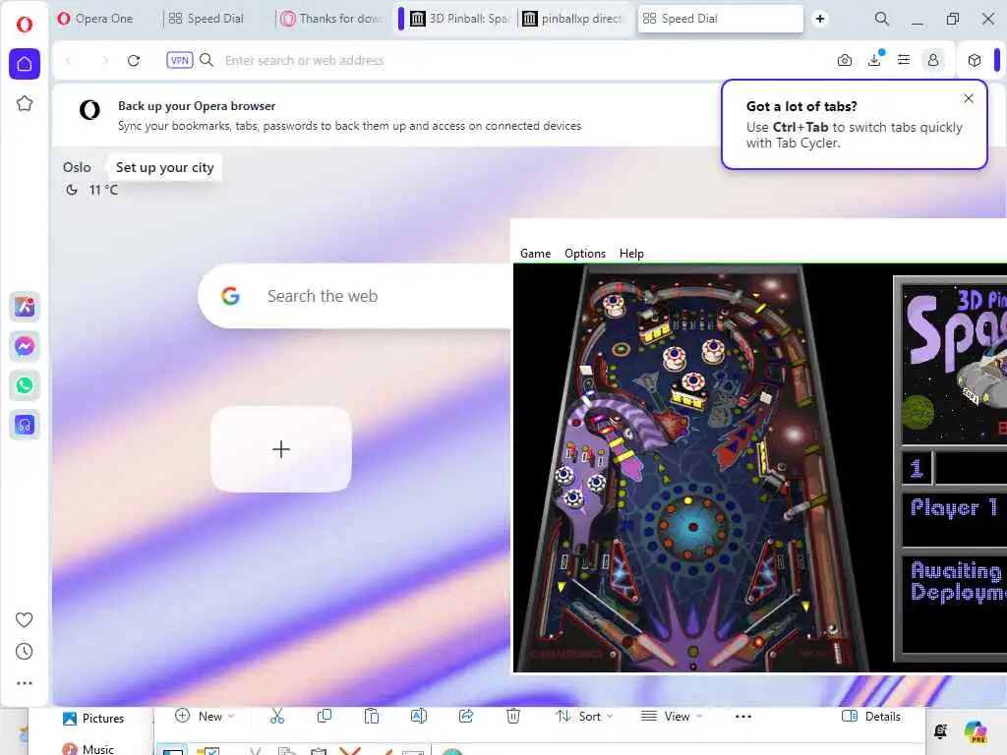Expand the Sort dropdown in Explorer
The width and height of the screenshot is (1007, 755).
pyautogui.click(x=584, y=717)
